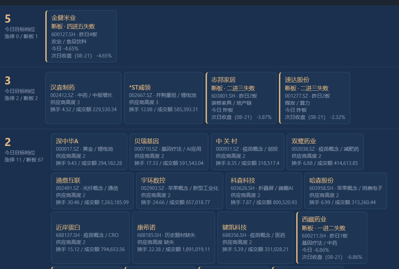Click the "供应商高度 缺失" line

point(156,242)
